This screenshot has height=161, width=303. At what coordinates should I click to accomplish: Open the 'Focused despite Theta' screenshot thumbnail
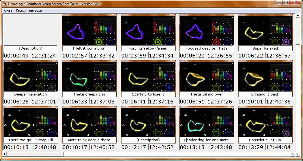coord(206,30)
